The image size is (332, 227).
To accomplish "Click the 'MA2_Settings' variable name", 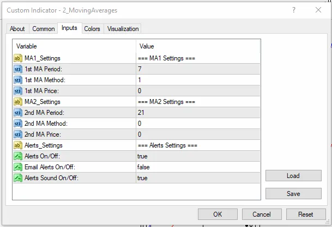I will click(43, 102).
